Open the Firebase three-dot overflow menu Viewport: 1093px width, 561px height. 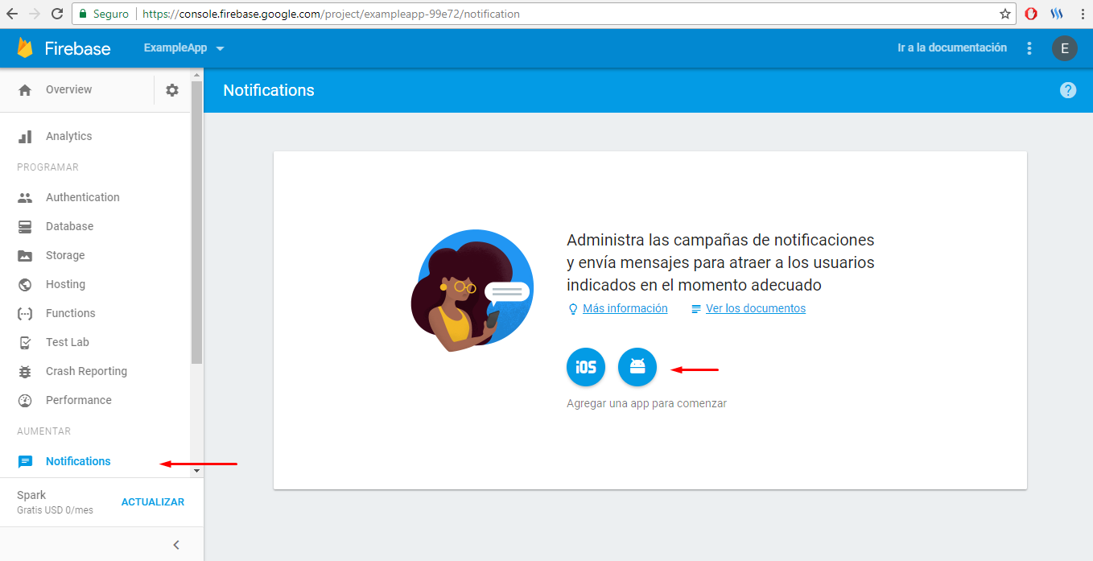[x=1029, y=48]
